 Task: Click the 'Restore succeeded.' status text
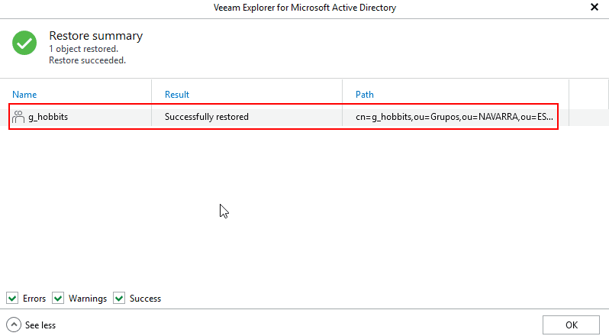[x=87, y=60]
